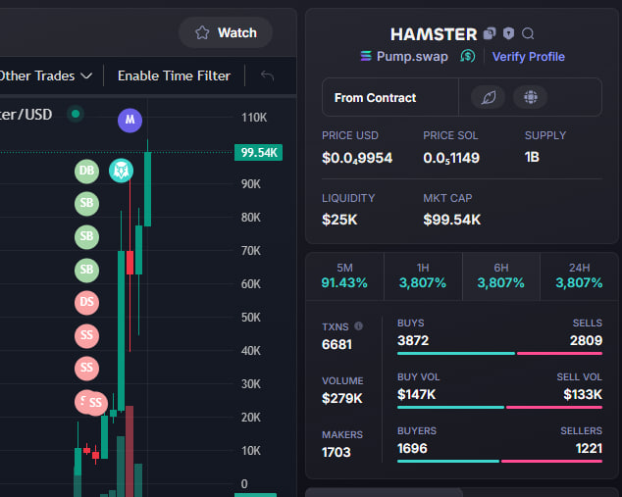
Task: Click the green dollar swap icon
Action: pos(468,56)
